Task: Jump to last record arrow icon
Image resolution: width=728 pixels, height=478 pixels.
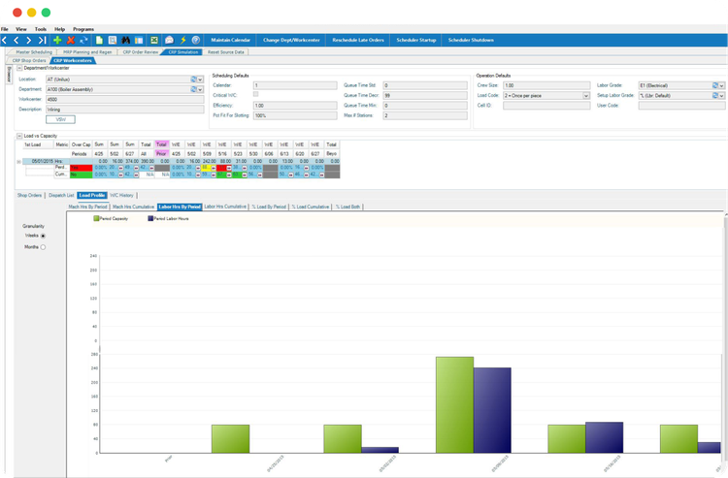Action: (x=42, y=40)
